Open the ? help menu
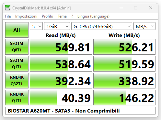Image resolution: width=161 pixels, height=120 pixels. (x=72, y=16)
